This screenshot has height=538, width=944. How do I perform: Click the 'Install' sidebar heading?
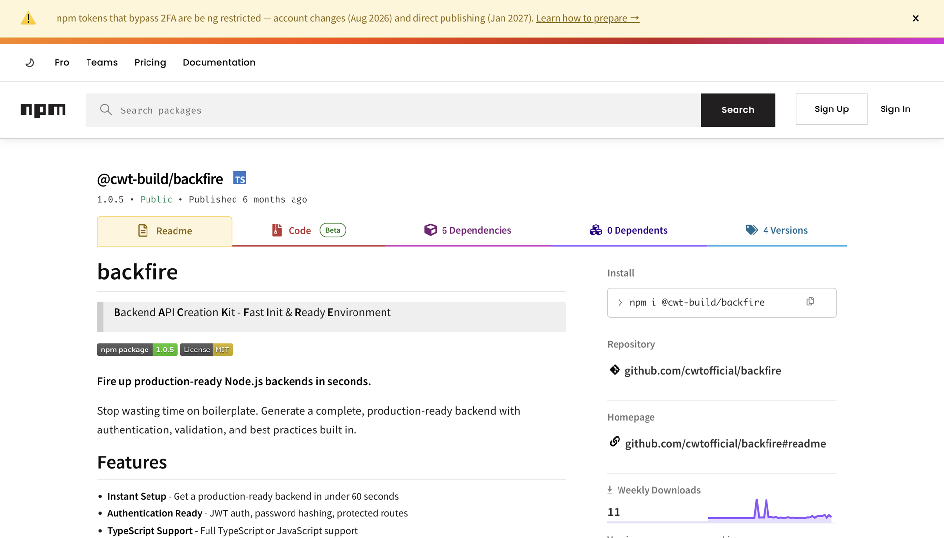pyautogui.click(x=620, y=273)
